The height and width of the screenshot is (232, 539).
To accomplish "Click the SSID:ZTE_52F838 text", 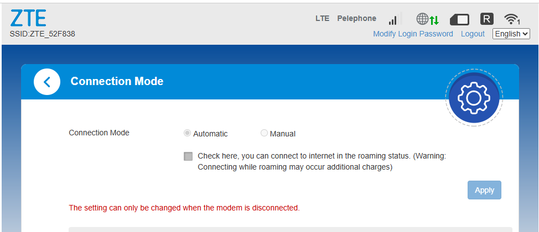I will 43,34.
